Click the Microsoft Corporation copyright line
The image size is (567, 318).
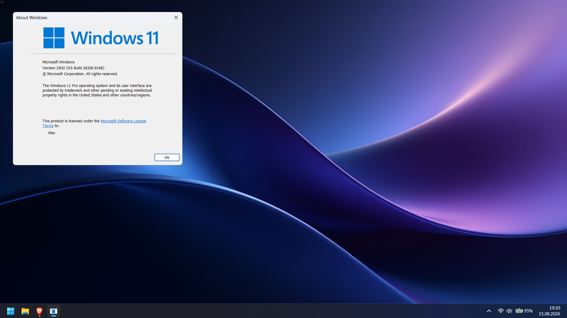tap(80, 74)
